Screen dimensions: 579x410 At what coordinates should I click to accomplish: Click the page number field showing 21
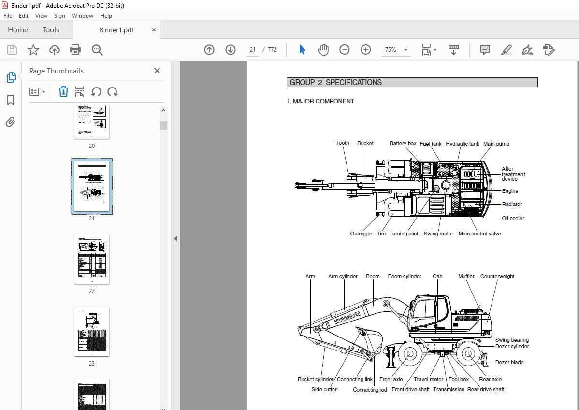point(253,50)
